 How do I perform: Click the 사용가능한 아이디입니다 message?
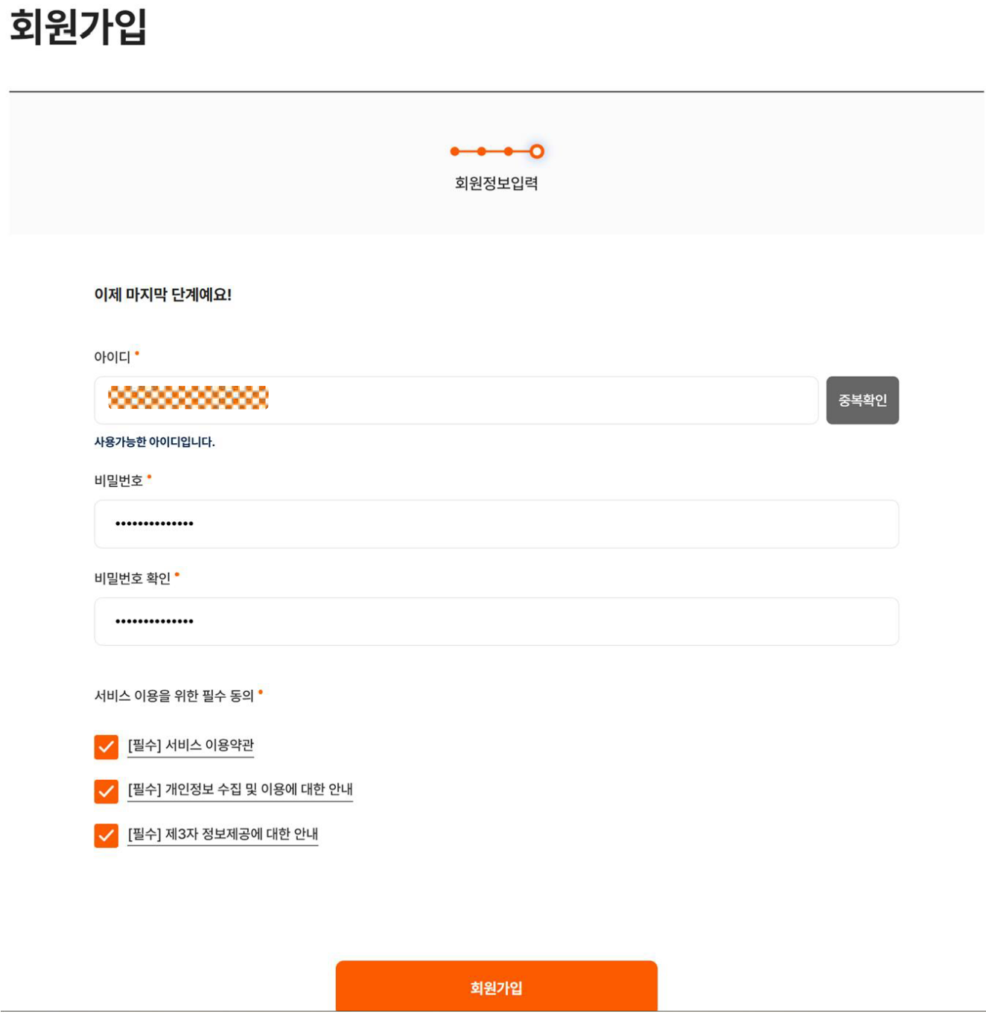[x=154, y=442]
